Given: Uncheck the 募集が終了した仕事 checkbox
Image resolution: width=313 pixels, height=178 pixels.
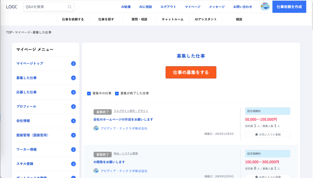Looking at the screenshot, I should point(117,93).
